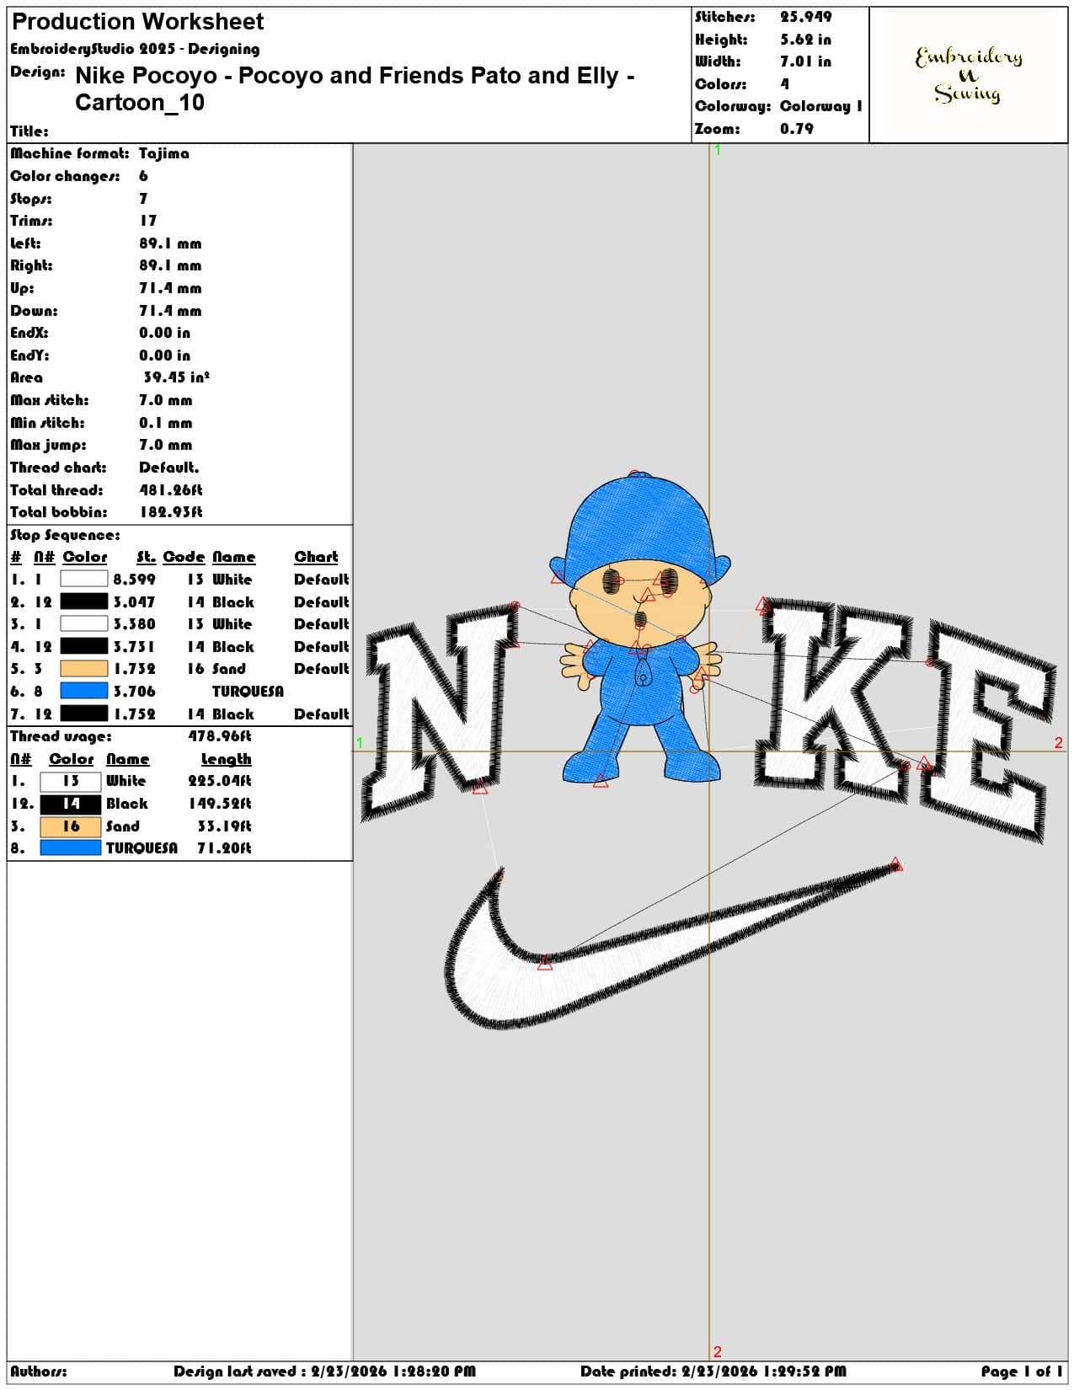Click the turquoise swatch in stop sequence row 6
This screenshot has width=1074, height=1390.
[83, 691]
